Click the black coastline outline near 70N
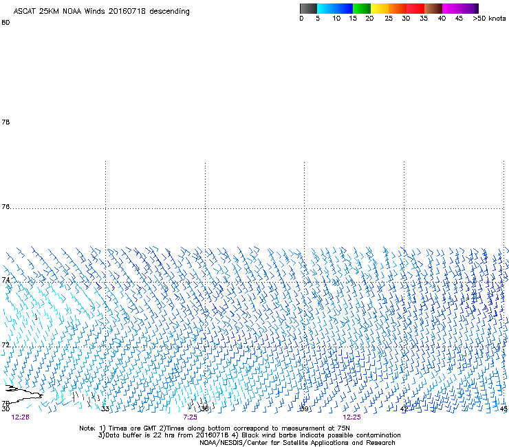The height and width of the screenshot is (447, 509). click(23, 394)
